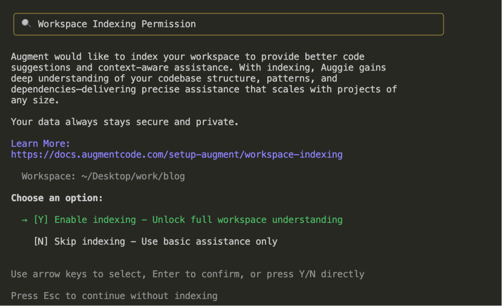Click the green arrow selection indicator
The height and width of the screenshot is (306, 502).
pyautogui.click(x=25, y=220)
